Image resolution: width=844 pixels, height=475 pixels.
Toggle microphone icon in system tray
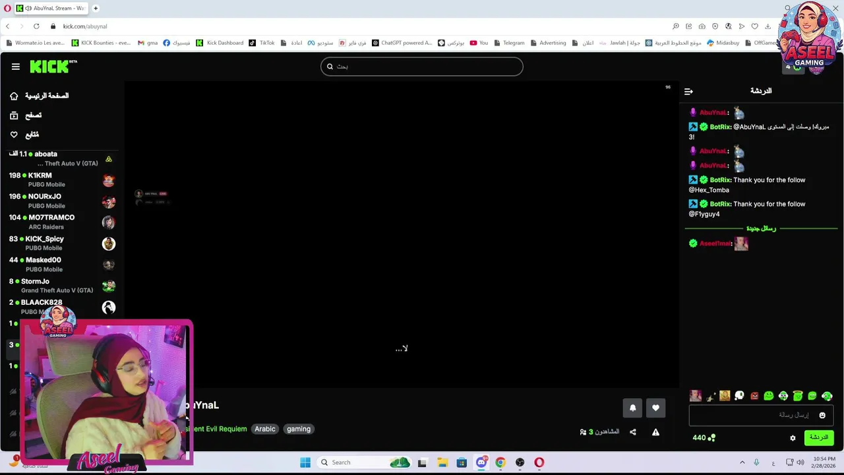click(756, 462)
